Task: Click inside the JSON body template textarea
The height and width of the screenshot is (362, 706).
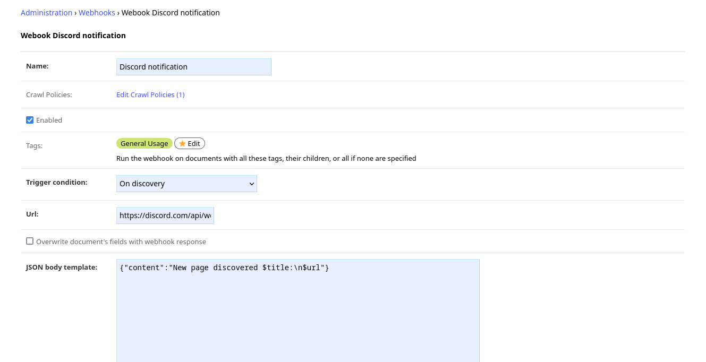Action: (x=298, y=311)
